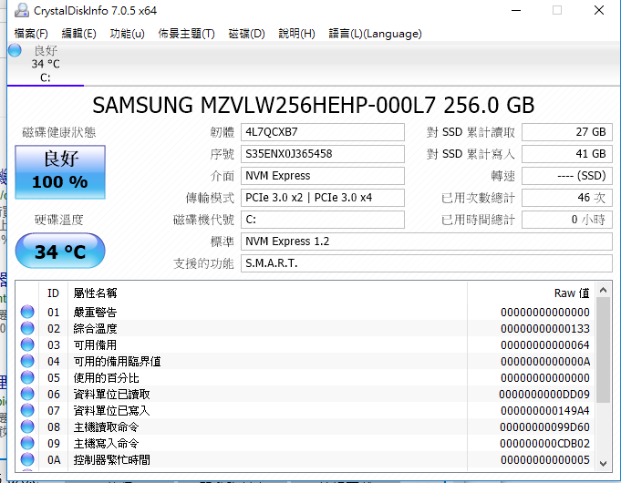Click the total host writes value 41 GB
This screenshot has width=621, height=483.
coord(566,154)
